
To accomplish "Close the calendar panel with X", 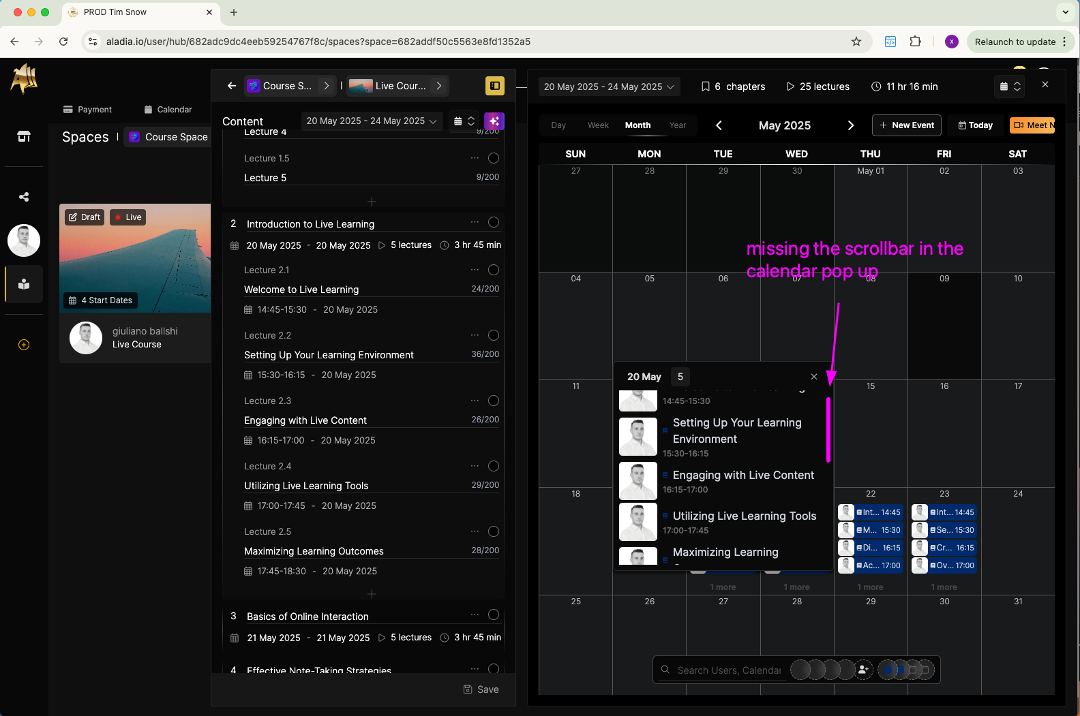I will point(1045,84).
